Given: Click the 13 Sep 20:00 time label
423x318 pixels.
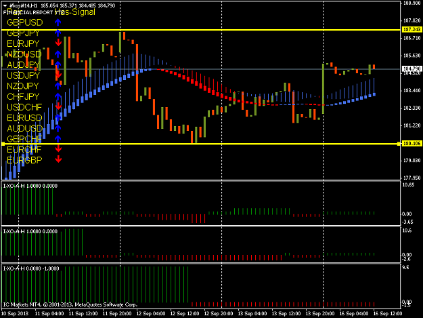Looking at the screenshot, I should [x=320, y=313].
